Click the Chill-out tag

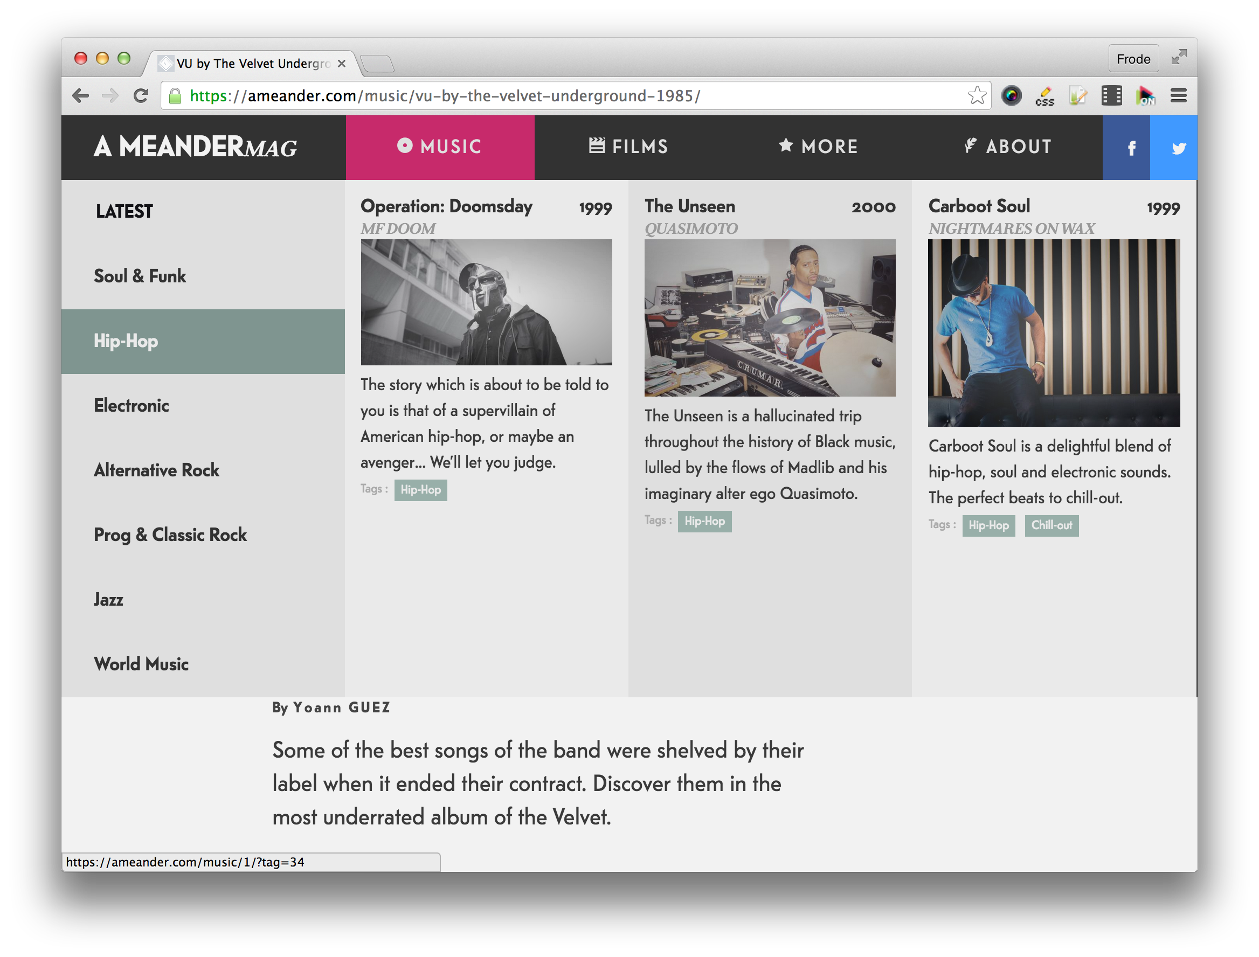tap(1052, 525)
